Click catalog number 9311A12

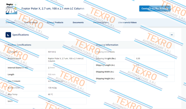tap(52, 52)
